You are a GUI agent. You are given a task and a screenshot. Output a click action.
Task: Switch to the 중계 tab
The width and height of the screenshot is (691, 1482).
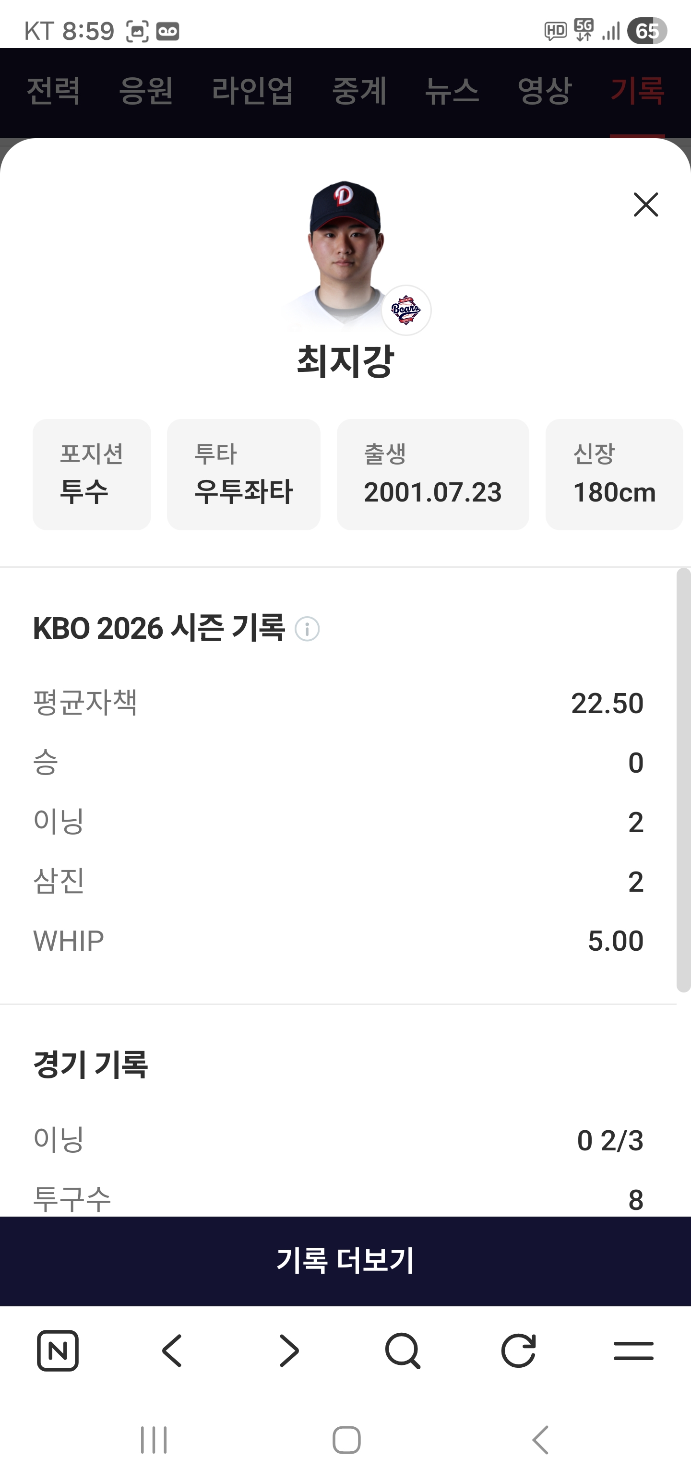pos(359,91)
